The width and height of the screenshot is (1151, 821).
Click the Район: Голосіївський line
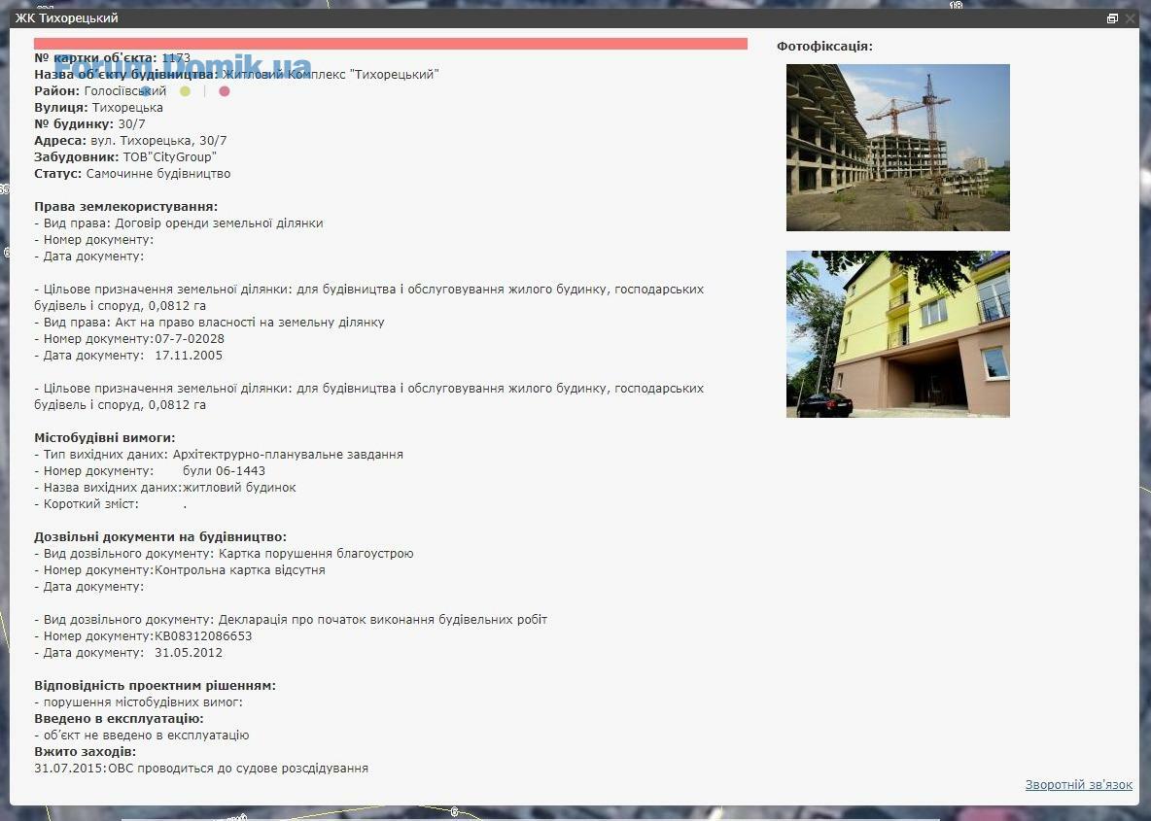[x=100, y=91]
